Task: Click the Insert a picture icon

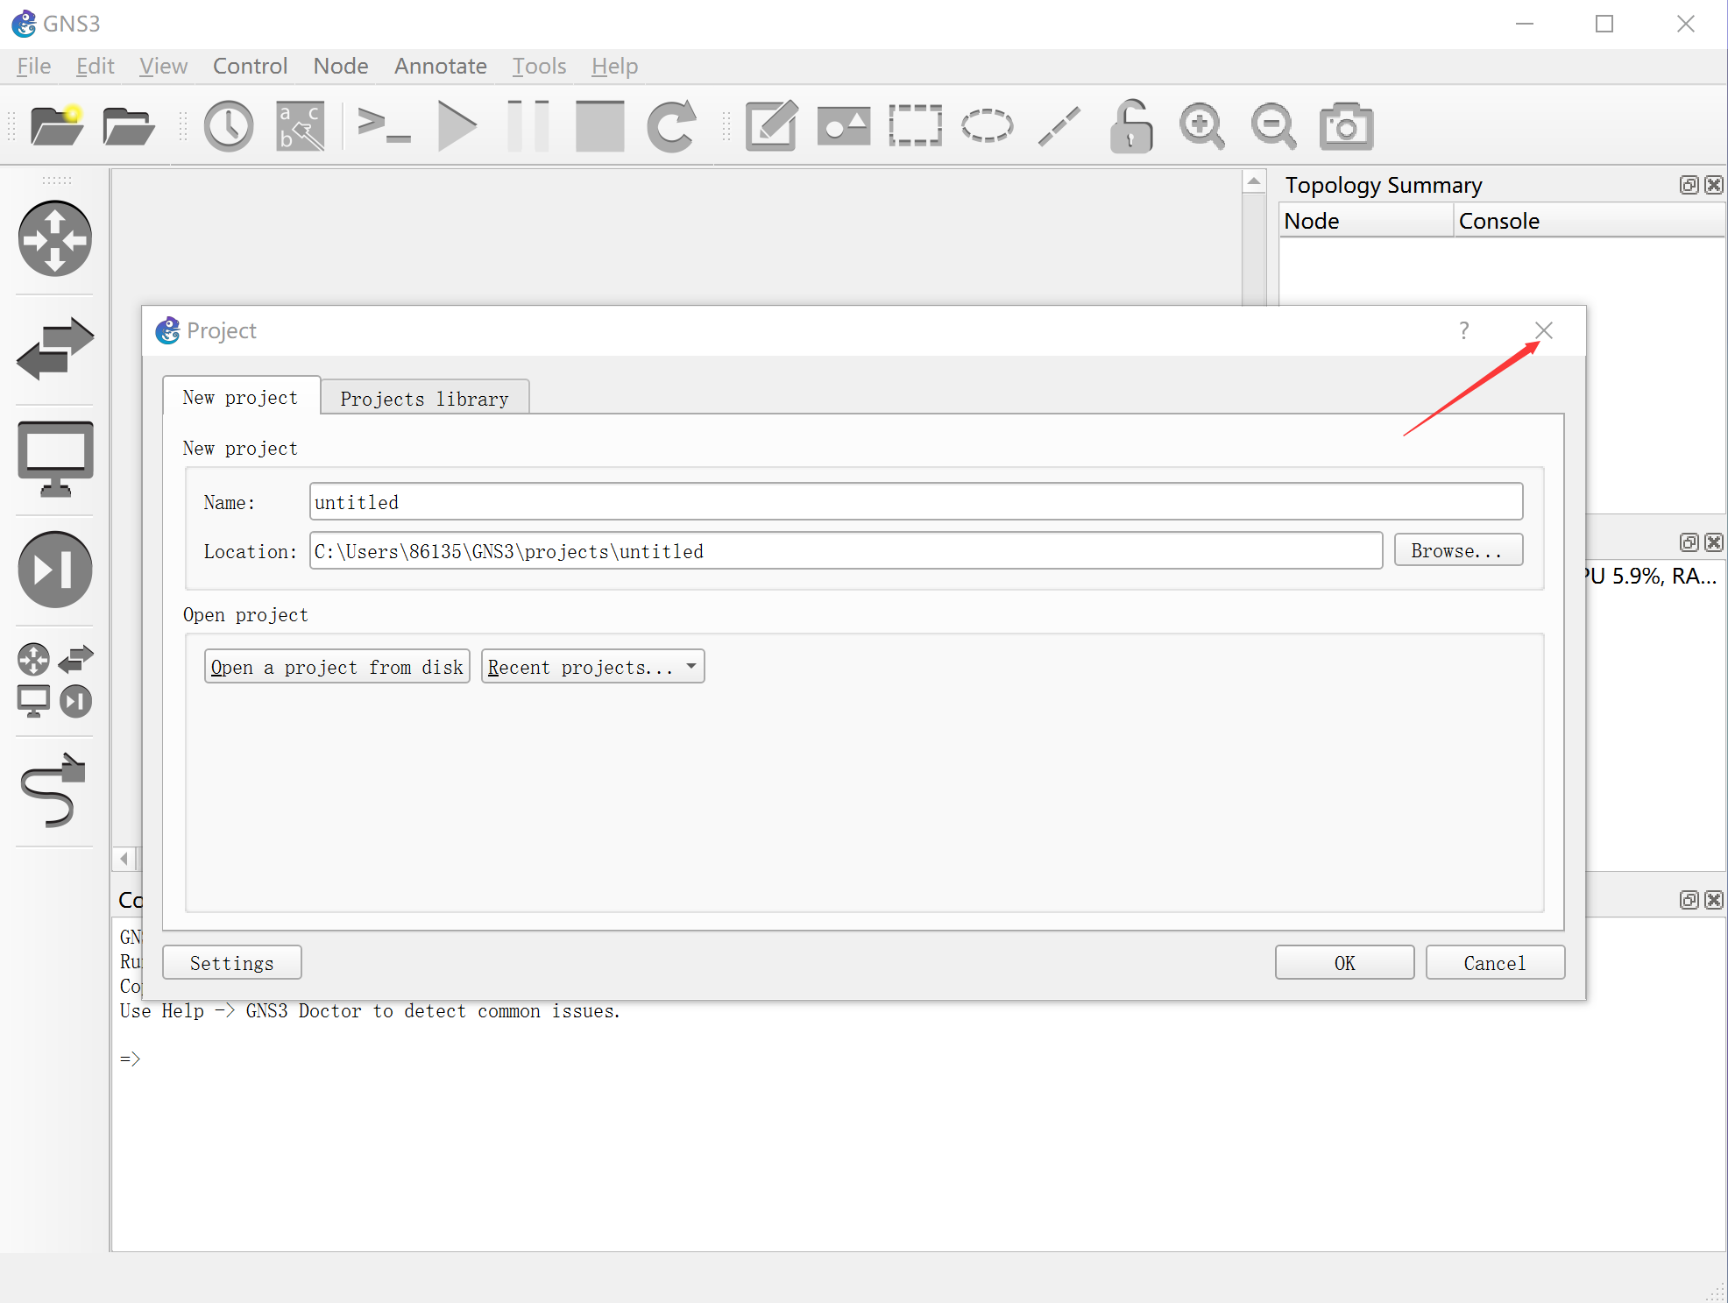Action: coord(844,126)
